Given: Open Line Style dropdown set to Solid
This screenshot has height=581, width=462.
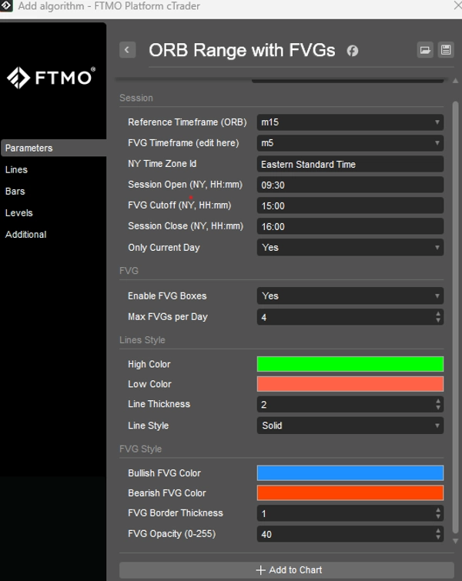Looking at the screenshot, I should [350, 426].
